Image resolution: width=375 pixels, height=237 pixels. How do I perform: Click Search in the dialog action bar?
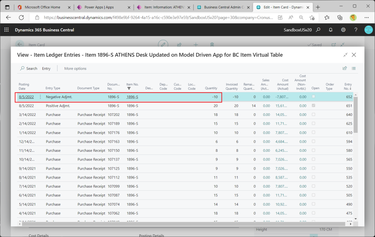tap(29, 68)
